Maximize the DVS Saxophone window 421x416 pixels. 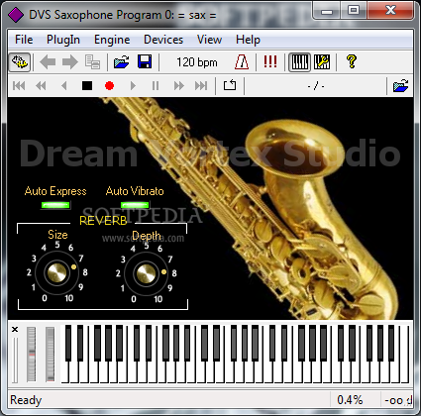pyautogui.click(x=354, y=11)
